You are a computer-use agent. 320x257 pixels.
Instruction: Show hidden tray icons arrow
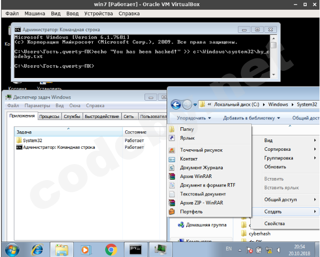tap(240, 250)
